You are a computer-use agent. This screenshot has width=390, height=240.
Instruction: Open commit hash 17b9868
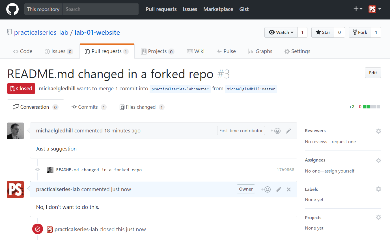coord(285,170)
